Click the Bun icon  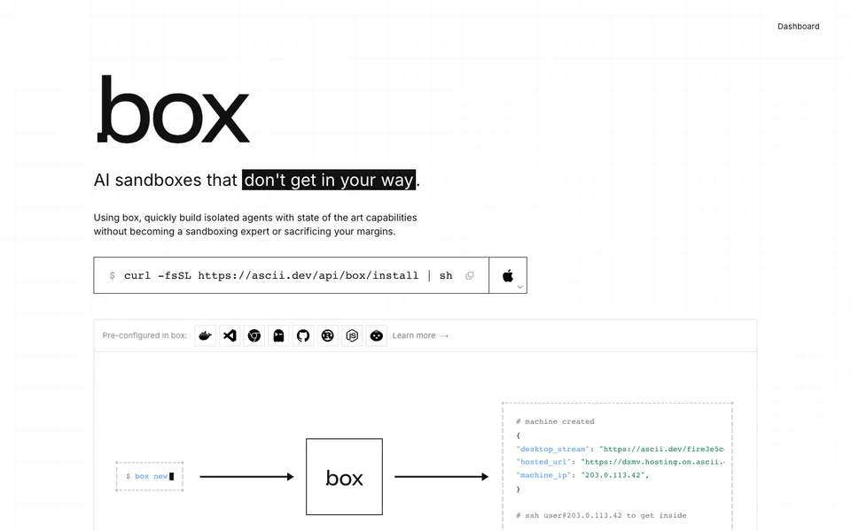tap(376, 335)
